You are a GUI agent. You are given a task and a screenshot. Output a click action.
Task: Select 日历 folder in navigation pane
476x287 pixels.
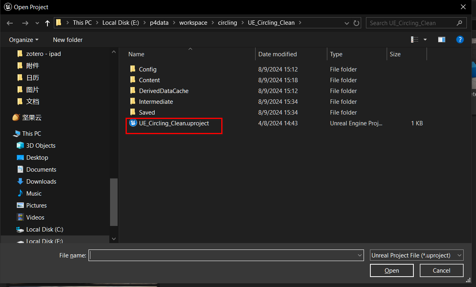pyautogui.click(x=32, y=77)
